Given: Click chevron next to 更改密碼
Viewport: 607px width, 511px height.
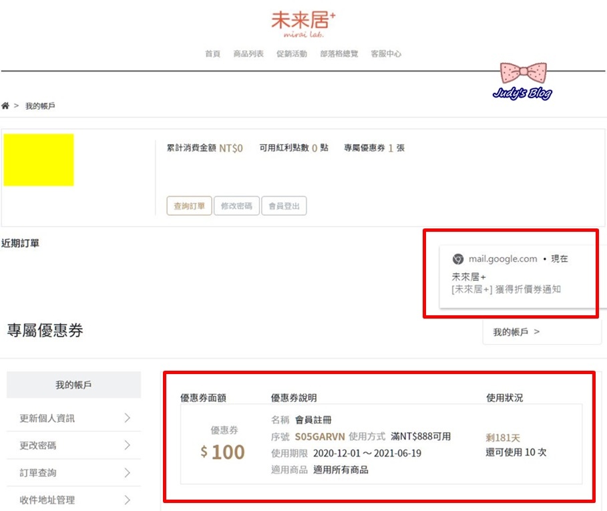Looking at the screenshot, I should coord(128,445).
